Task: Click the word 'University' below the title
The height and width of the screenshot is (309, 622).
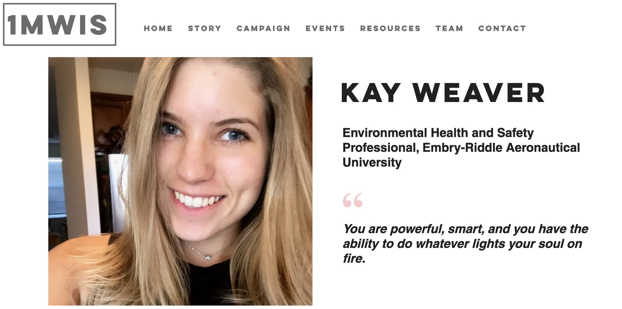Action: pyautogui.click(x=372, y=163)
